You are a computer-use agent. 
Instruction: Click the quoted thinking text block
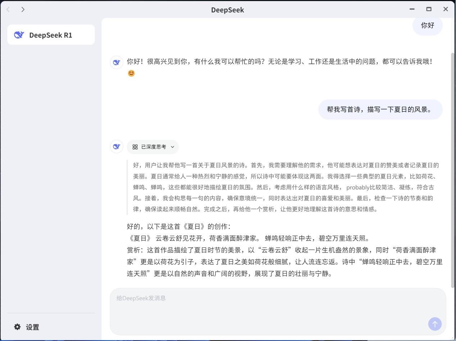(286, 187)
